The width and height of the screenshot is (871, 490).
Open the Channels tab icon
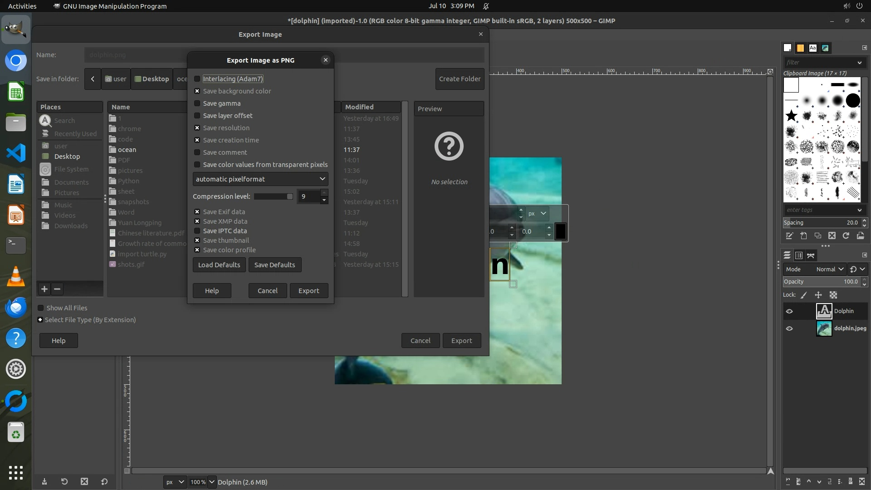pyautogui.click(x=798, y=255)
